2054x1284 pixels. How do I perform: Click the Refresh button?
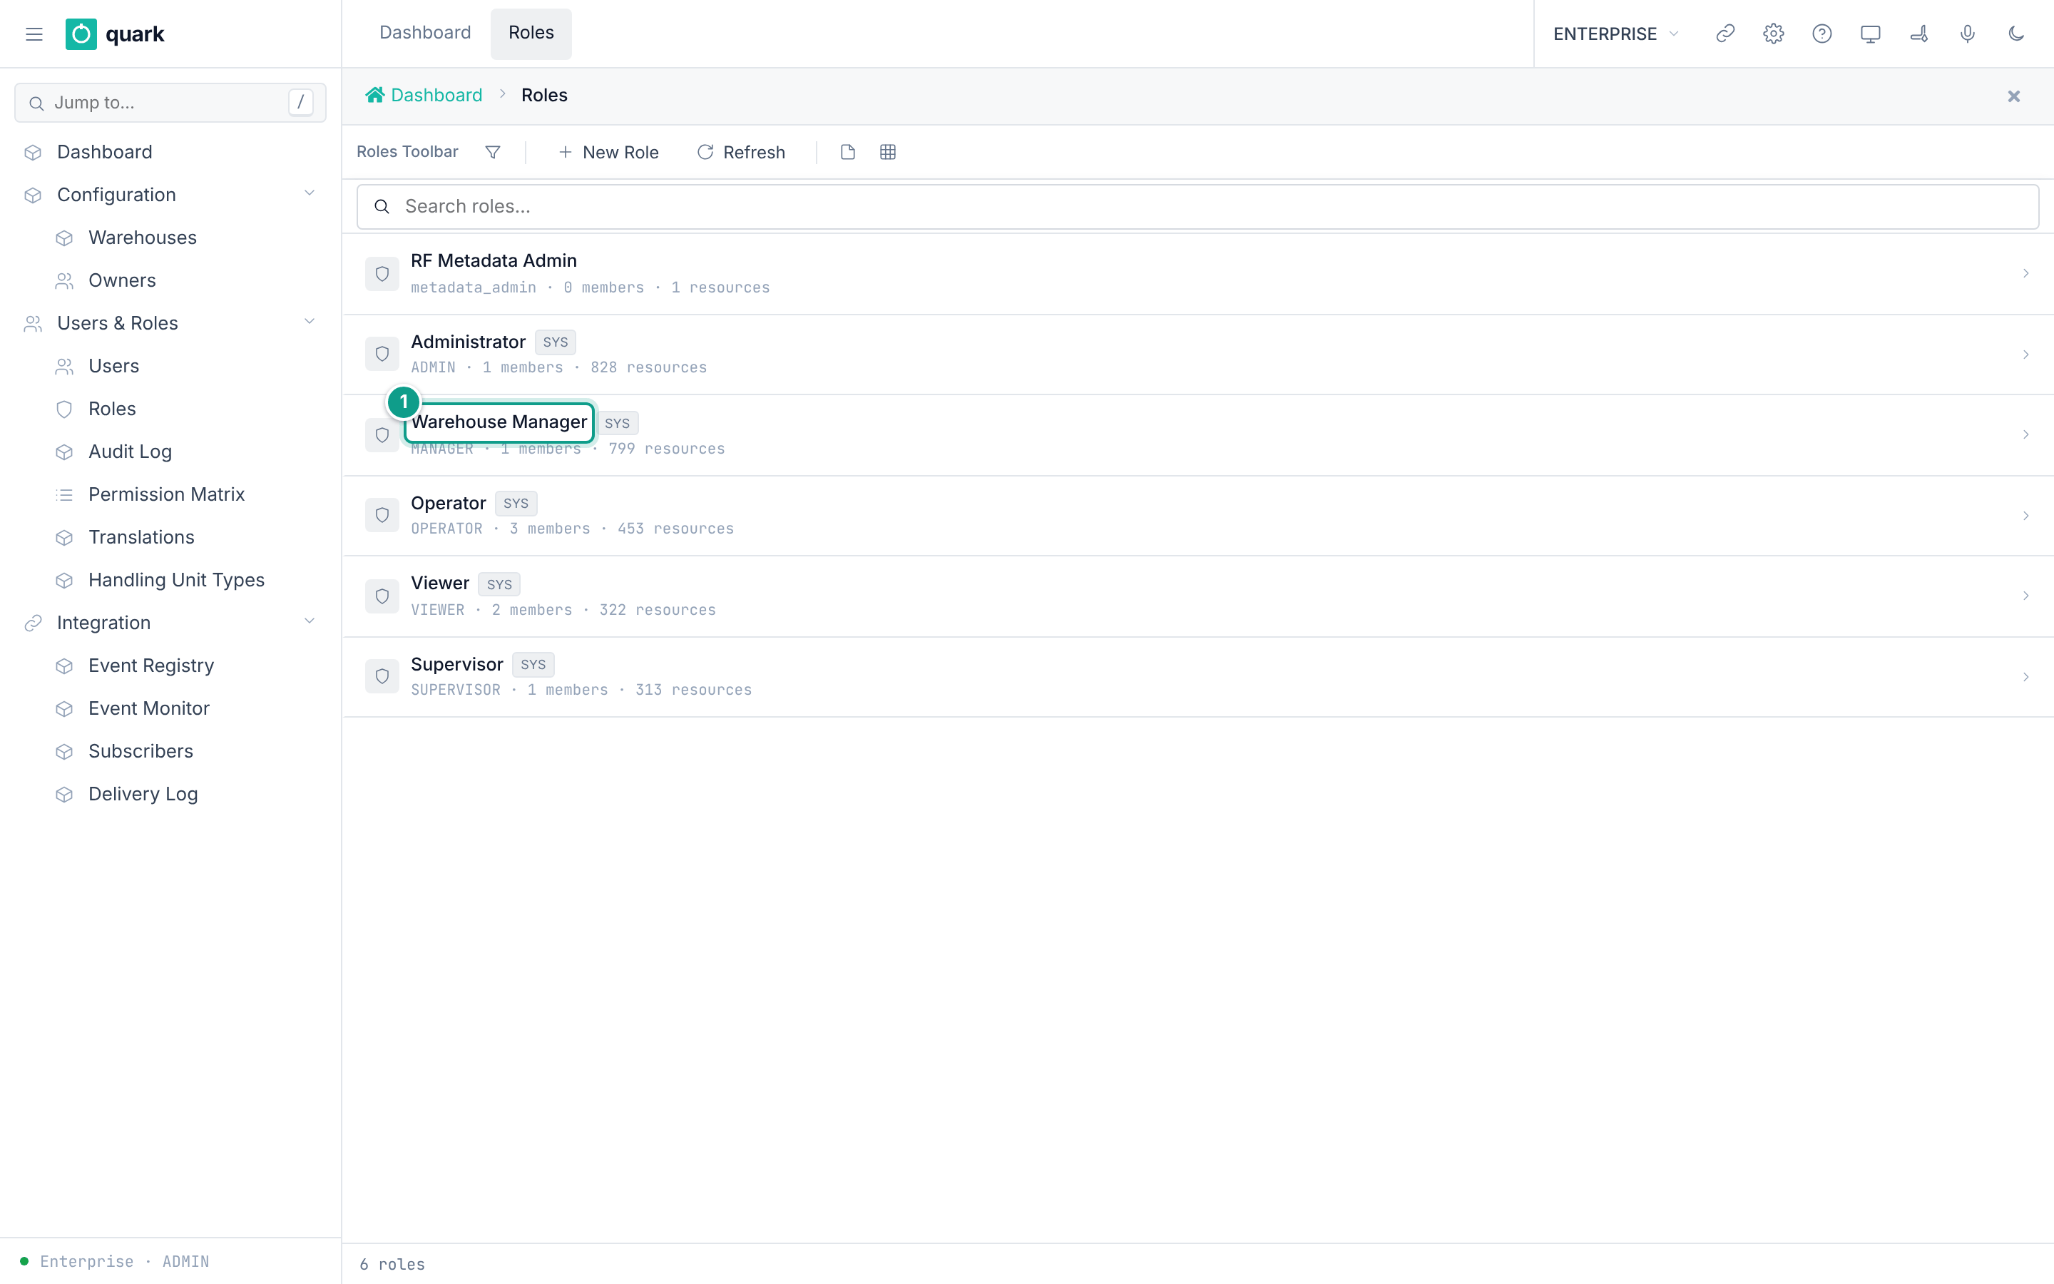coord(741,152)
